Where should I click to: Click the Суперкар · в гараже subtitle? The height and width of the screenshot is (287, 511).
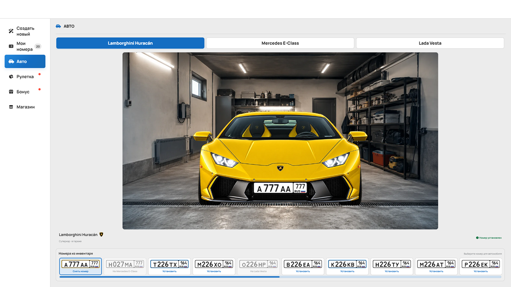70,241
